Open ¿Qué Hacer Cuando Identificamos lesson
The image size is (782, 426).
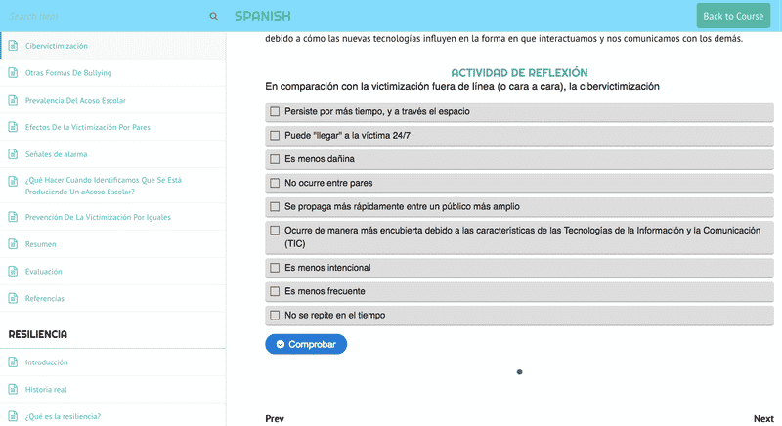coord(104,186)
